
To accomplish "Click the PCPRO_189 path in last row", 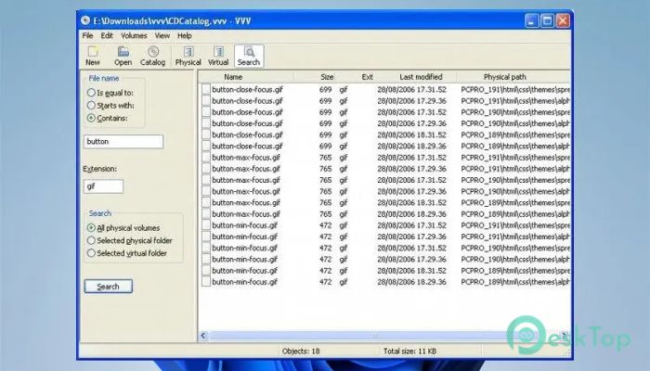I will pyautogui.click(x=515, y=282).
